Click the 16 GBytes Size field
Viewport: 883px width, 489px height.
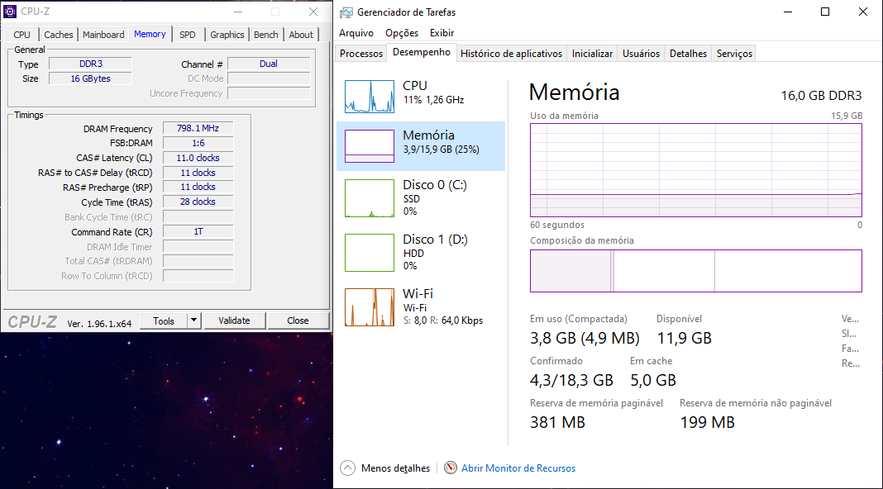tap(91, 78)
